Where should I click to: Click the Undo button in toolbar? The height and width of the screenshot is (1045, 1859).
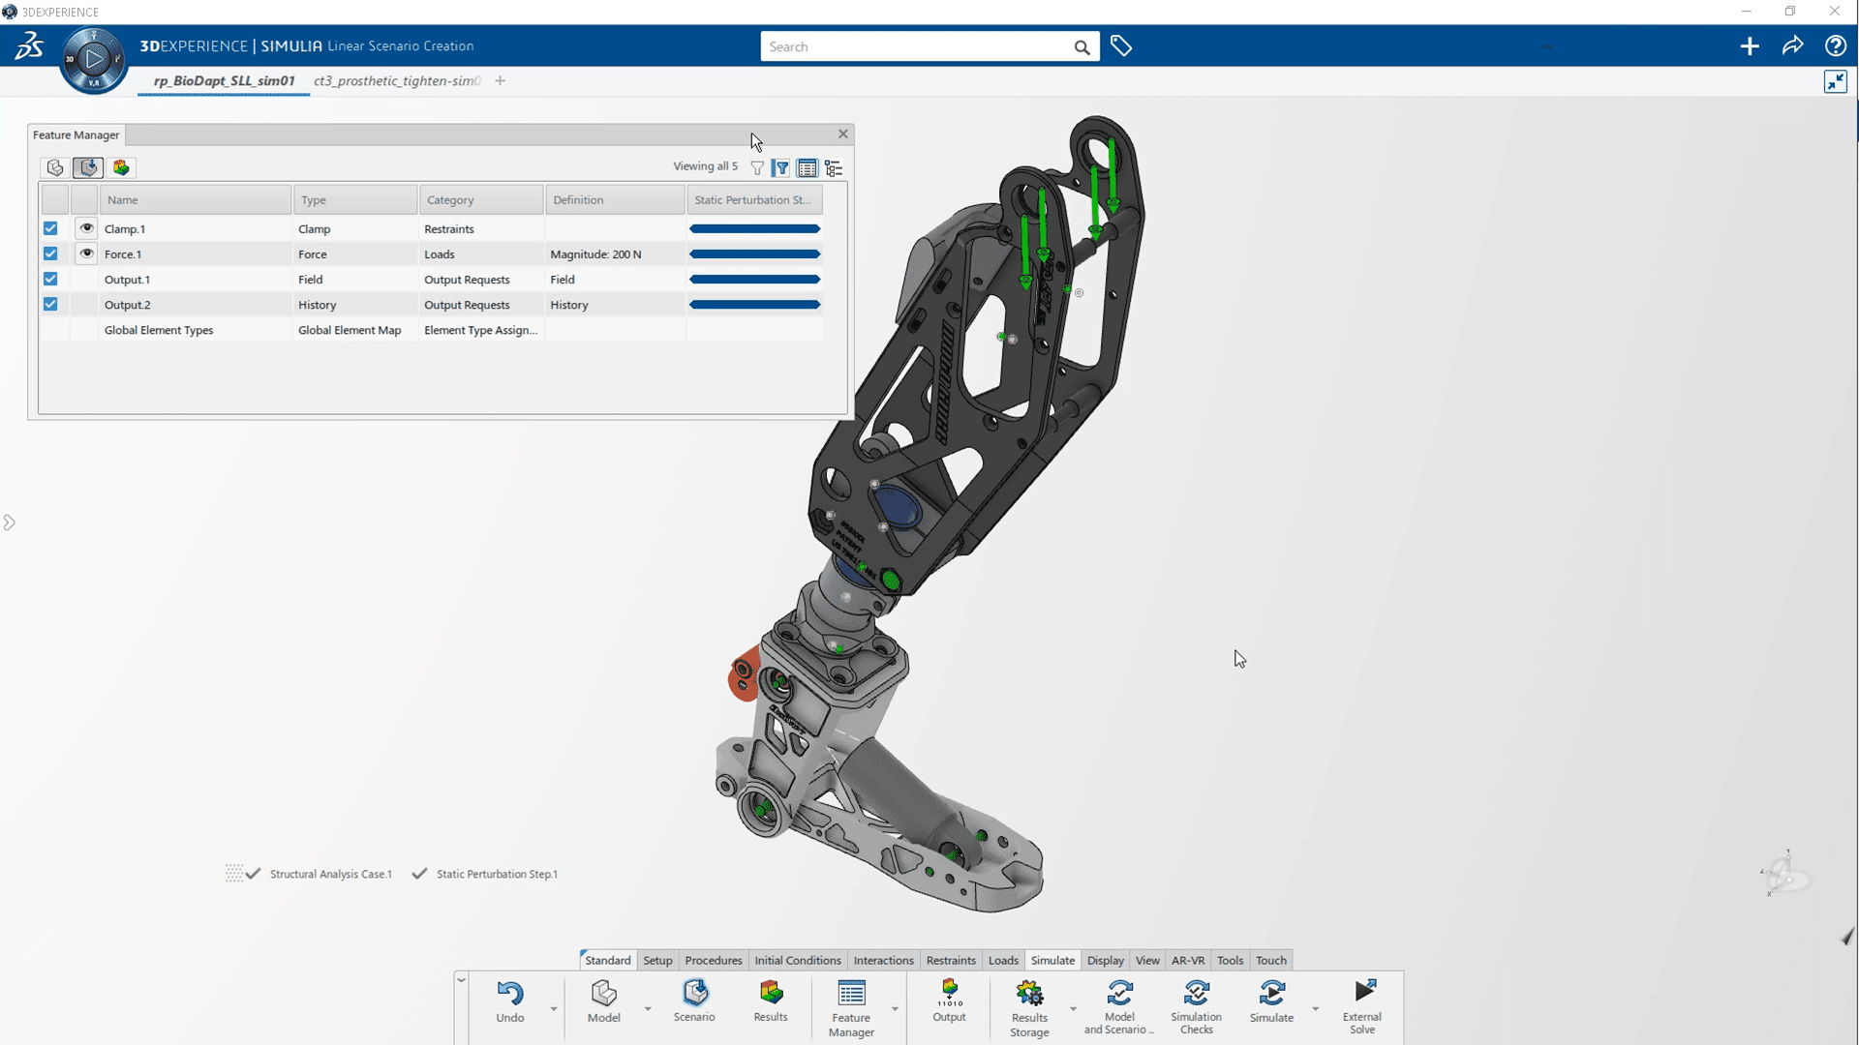pyautogui.click(x=509, y=1000)
